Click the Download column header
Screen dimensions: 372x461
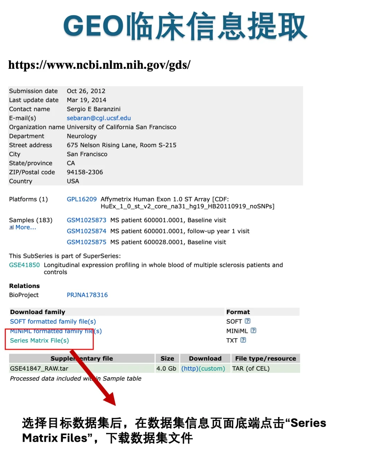(x=205, y=358)
